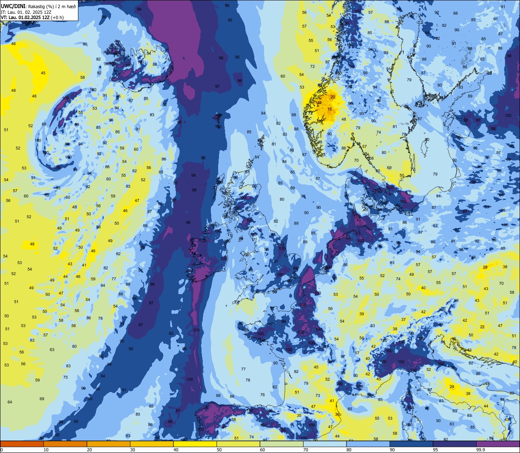Click the '39' humidity value on the map
Viewport: 520px width, 453px height.
pyautogui.click(x=362, y=314)
